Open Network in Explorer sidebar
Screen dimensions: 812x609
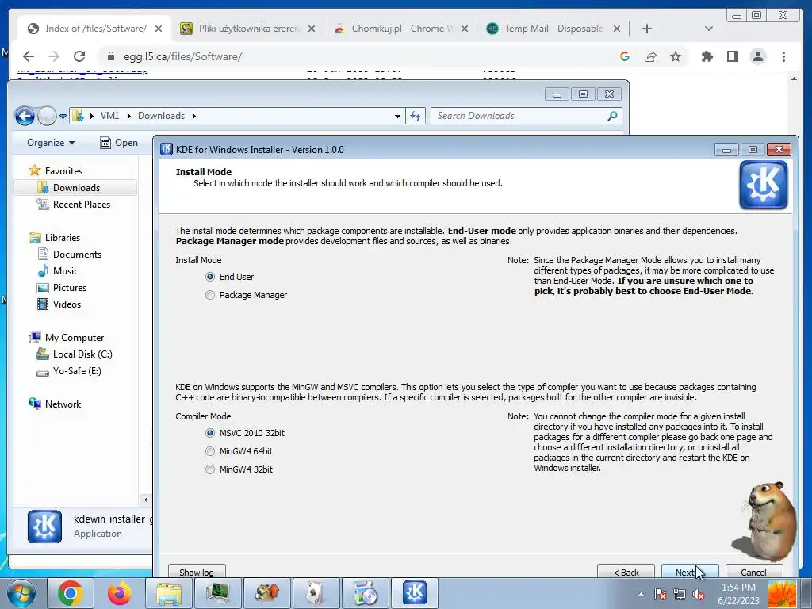click(63, 404)
